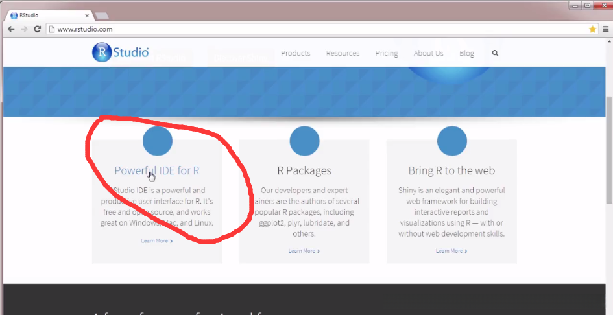Open the site search magnifier icon

click(495, 53)
